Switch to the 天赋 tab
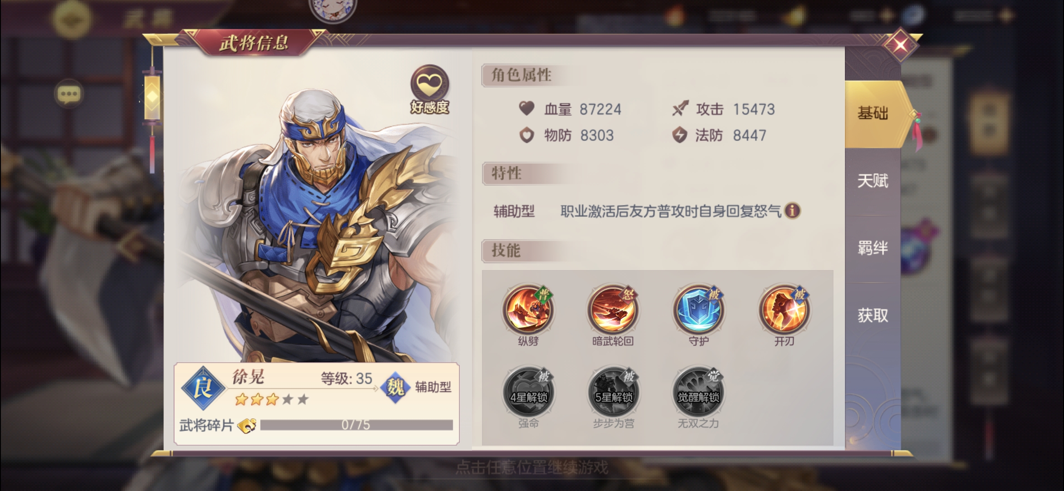Screen dimensions: 1064x491 coord(873,181)
